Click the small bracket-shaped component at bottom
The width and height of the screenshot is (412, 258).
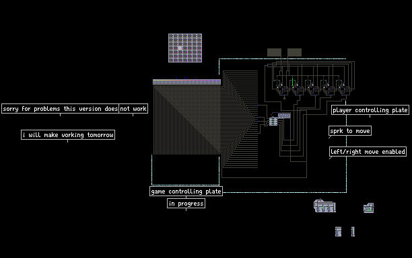338,232
